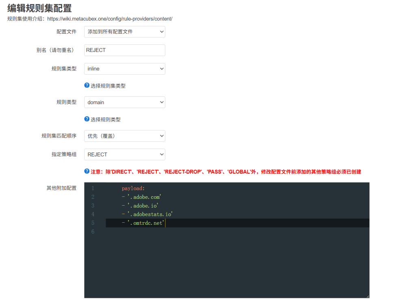This screenshot has height=304, width=416.
Task: Open the 规则集类型 dropdown showing inline
Action: click(124, 69)
